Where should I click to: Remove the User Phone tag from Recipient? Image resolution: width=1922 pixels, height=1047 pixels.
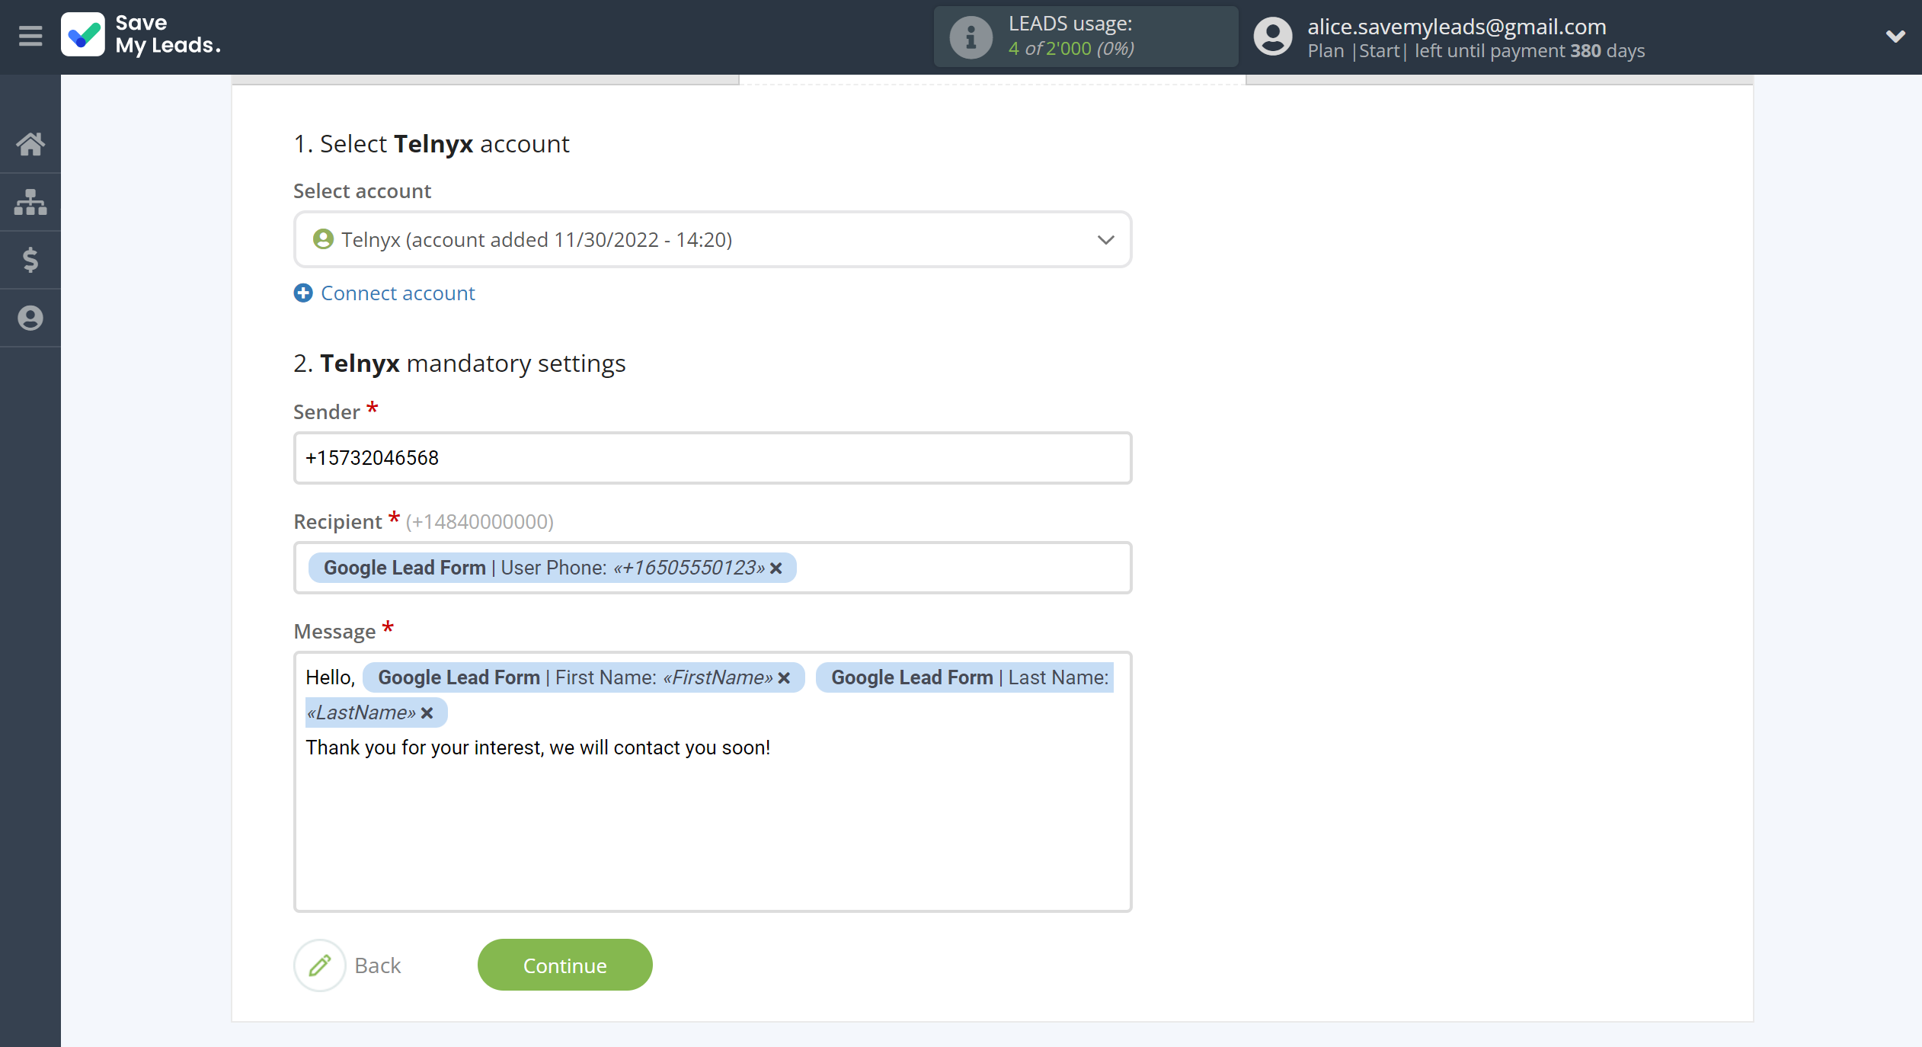776,568
